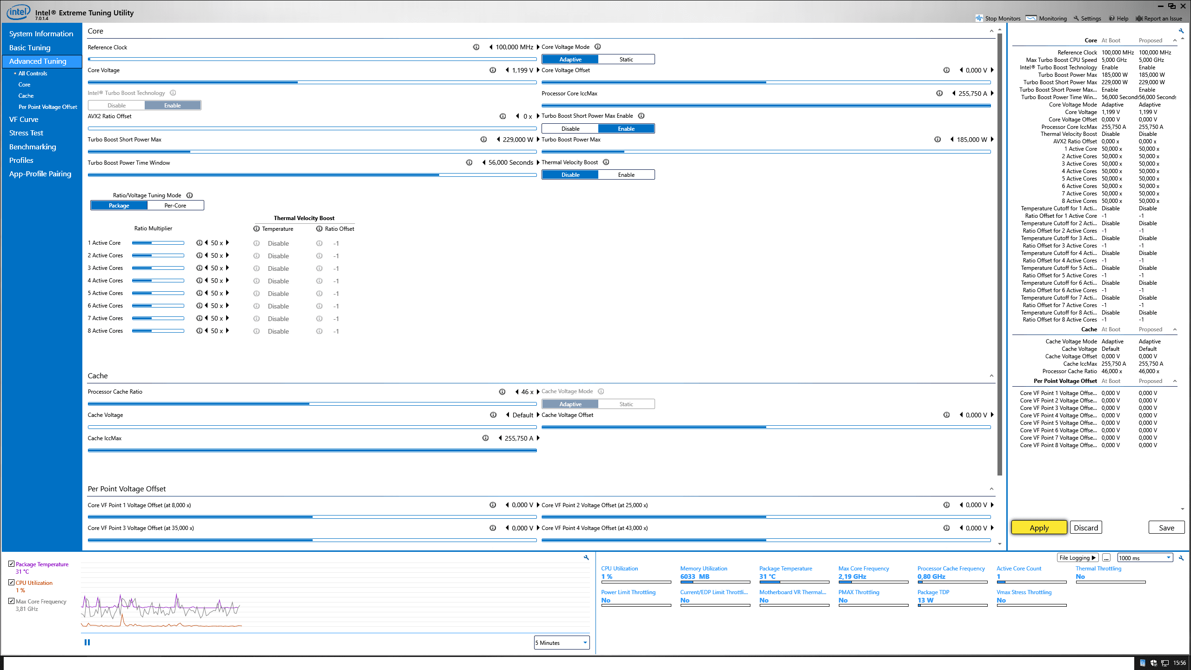1191x670 pixels.
Task: Click the Core VF Point 1 Voltage Offset info icon
Action: pyautogui.click(x=493, y=505)
